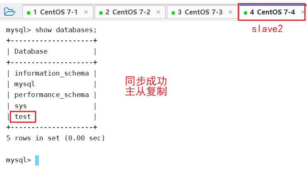The height and width of the screenshot is (173, 307).
Task: Switch to the 2 CentOS 7-2 tab
Action: 130,12
